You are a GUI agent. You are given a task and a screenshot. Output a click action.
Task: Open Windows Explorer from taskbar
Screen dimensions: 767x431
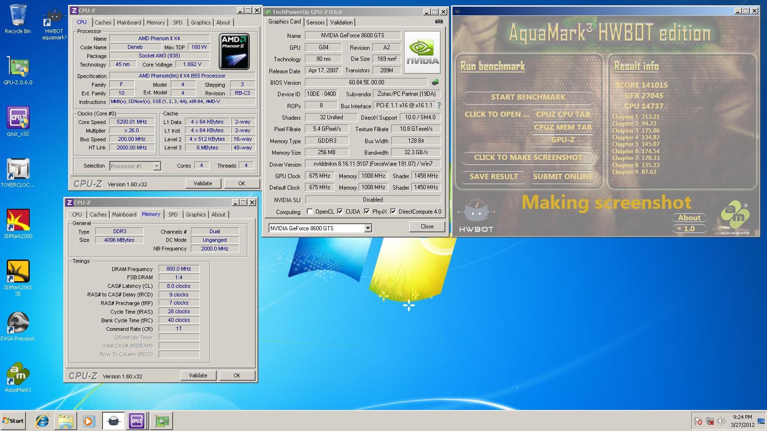coord(65,421)
